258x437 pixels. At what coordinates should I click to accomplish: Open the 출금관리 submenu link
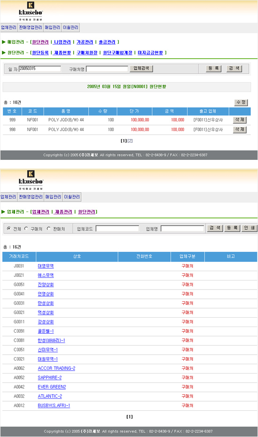pyautogui.click(x=107, y=42)
